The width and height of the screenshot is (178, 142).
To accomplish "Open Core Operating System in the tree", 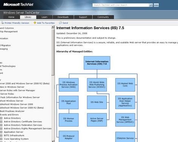I will coord(16,139).
